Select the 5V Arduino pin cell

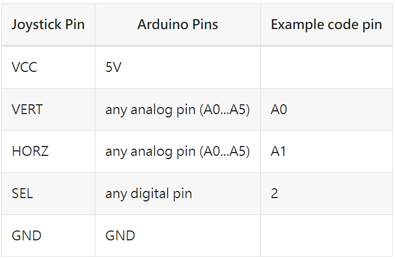click(178, 67)
